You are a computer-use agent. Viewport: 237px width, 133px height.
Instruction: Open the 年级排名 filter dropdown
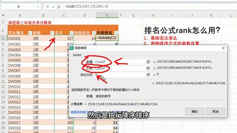tap(116, 33)
